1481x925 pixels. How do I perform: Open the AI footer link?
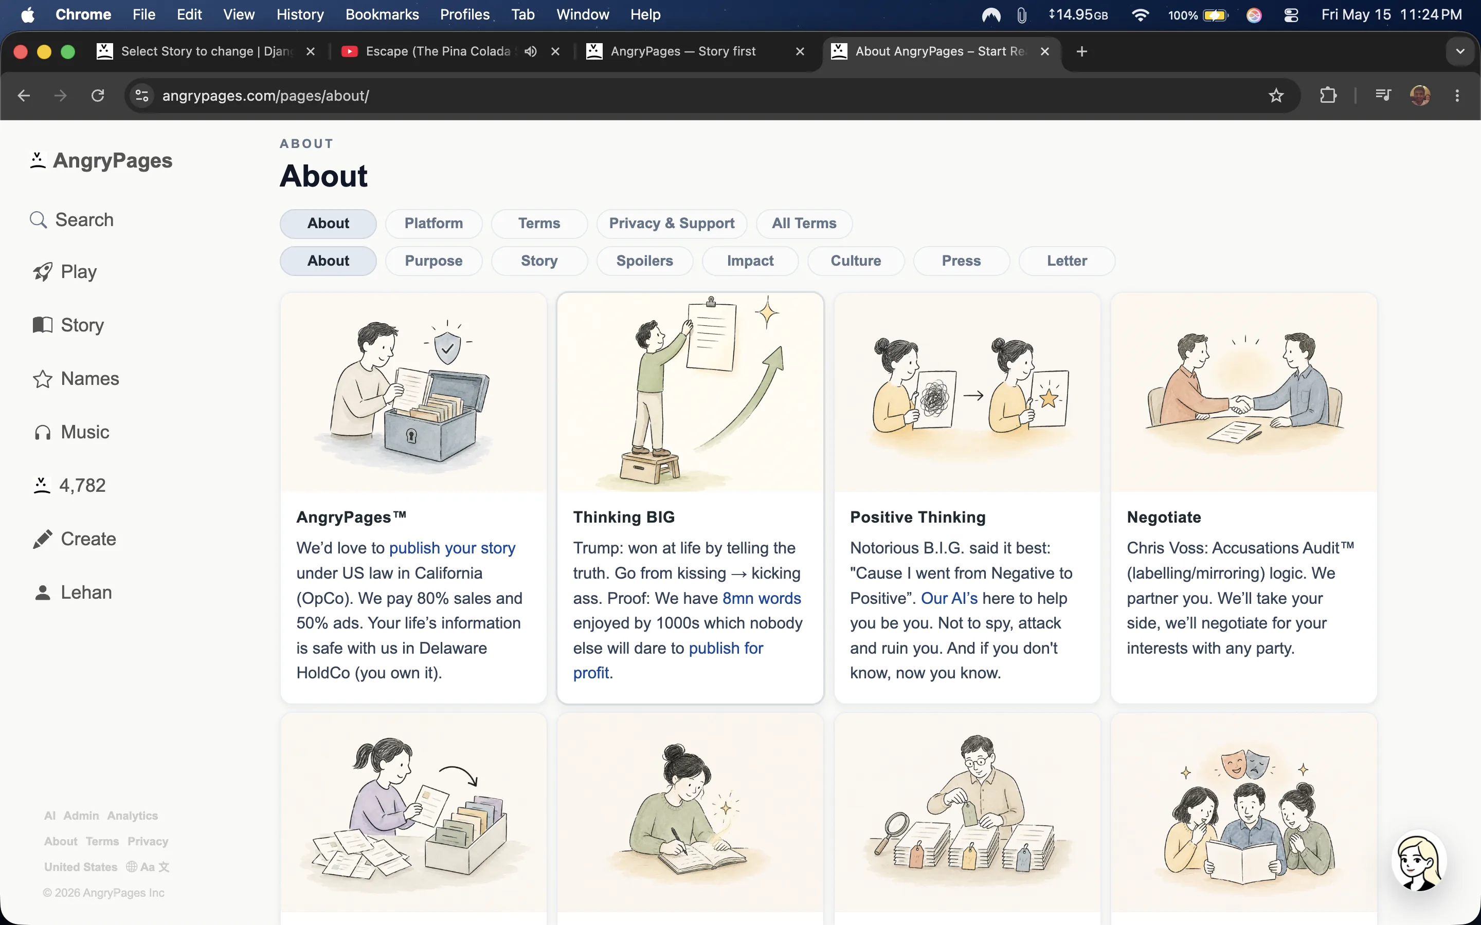point(49,816)
